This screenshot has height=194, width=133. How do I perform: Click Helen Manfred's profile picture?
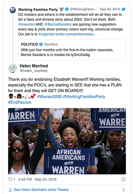click(13, 68)
